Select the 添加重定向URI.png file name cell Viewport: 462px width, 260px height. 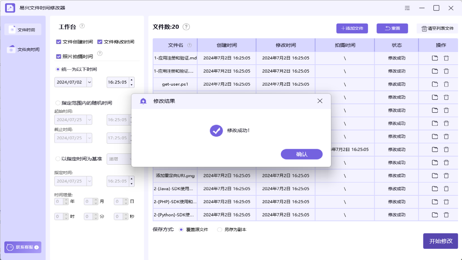point(175,175)
